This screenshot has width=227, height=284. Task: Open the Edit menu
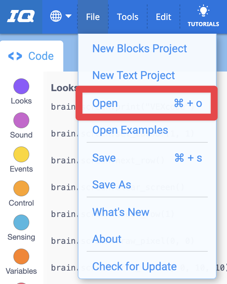pos(163,17)
